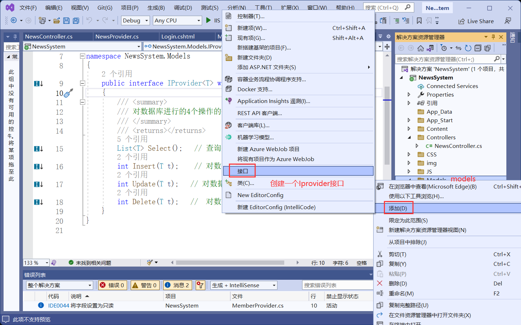Click Home icon in Solution Explorer toolbar
This screenshot has width=521, height=325.
421,48
